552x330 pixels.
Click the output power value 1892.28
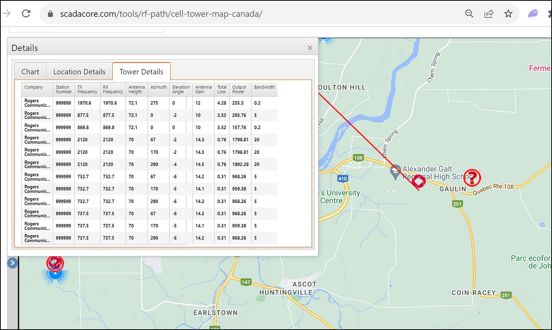pos(240,164)
